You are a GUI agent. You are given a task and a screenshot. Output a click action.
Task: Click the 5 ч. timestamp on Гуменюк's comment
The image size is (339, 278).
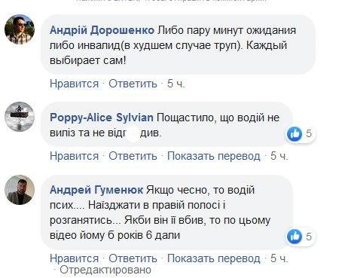[279, 258]
